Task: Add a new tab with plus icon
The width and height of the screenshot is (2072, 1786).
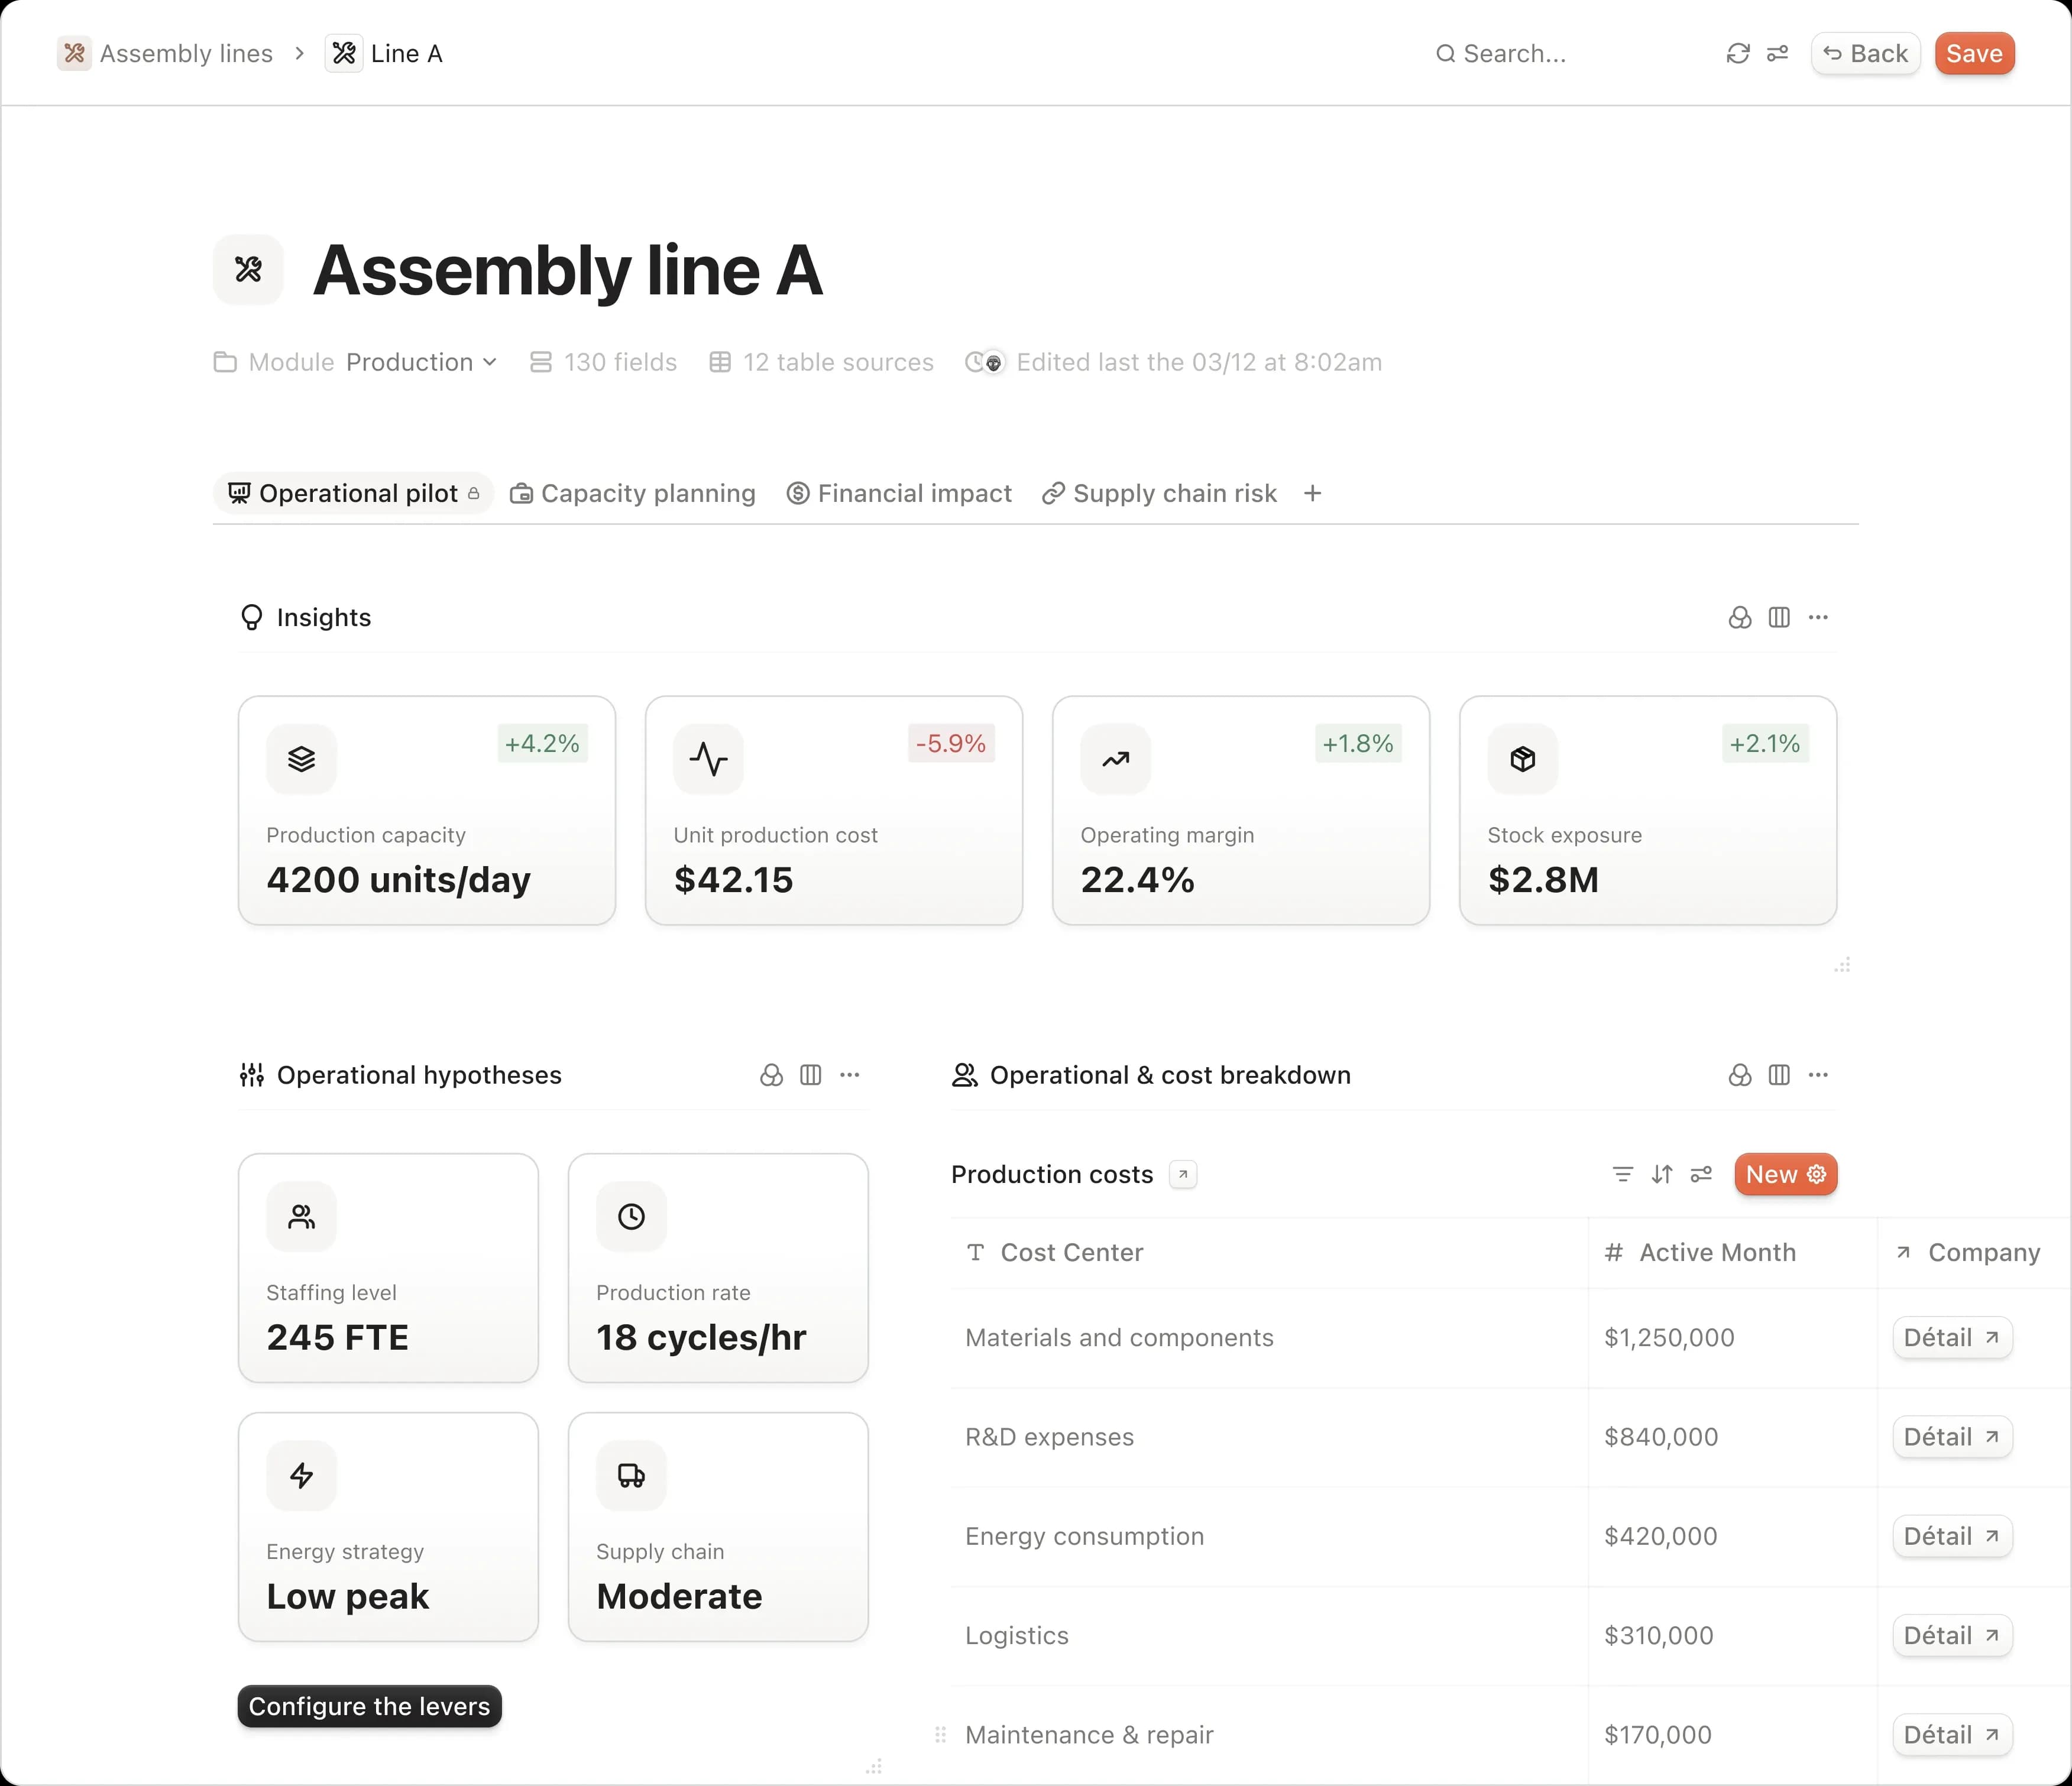Action: tap(1313, 493)
